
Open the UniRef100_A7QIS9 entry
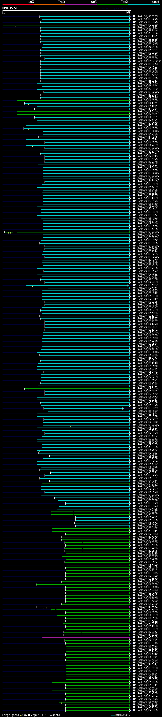(x=145, y=25)
